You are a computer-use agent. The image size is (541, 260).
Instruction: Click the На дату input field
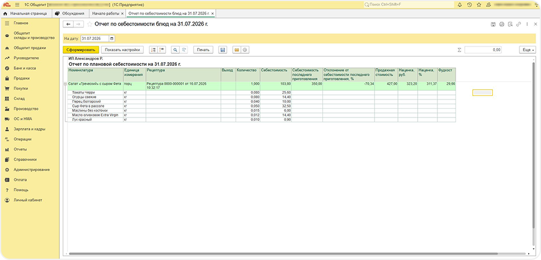click(95, 38)
